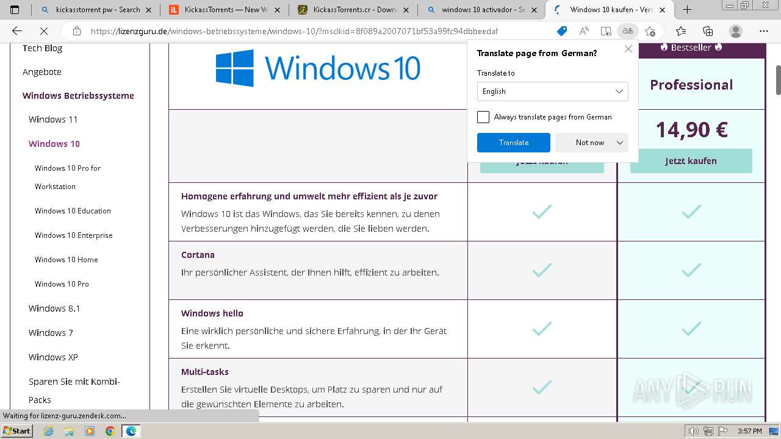
Task: Open Windows 10 Enterprise link
Action: pos(74,235)
